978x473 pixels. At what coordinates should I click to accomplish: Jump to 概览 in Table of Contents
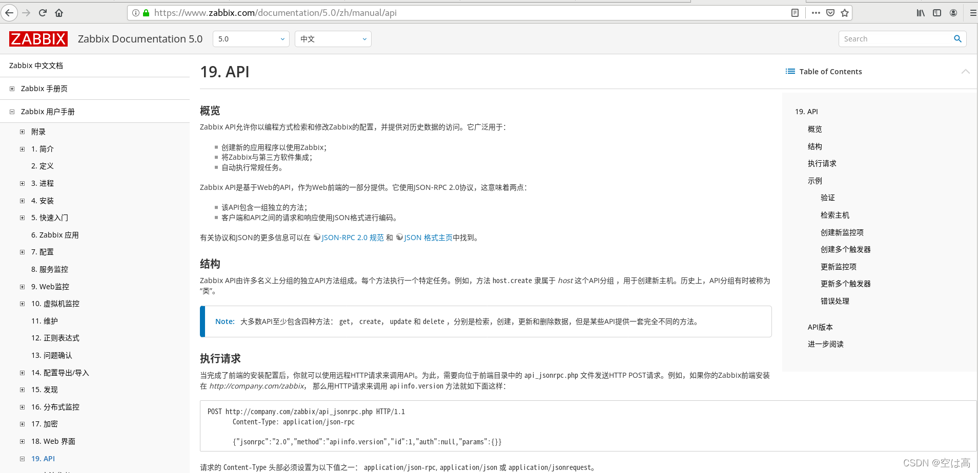coord(815,129)
